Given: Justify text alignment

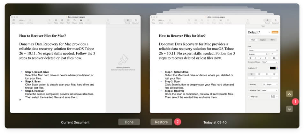Looking at the screenshot, I should tap(274, 74).
